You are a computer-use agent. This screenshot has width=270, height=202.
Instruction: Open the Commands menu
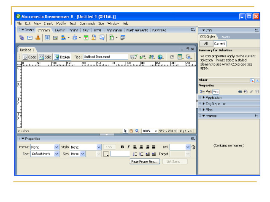pos(87,24)
